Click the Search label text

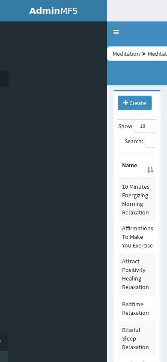134,141
